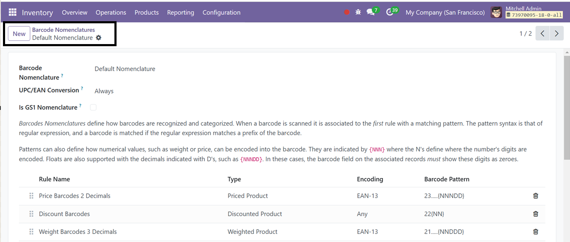This screenshot has width=570, height=242.
Task: Click the 21.....{NNDDD} barcode pattern
Action: coord(444,232)
